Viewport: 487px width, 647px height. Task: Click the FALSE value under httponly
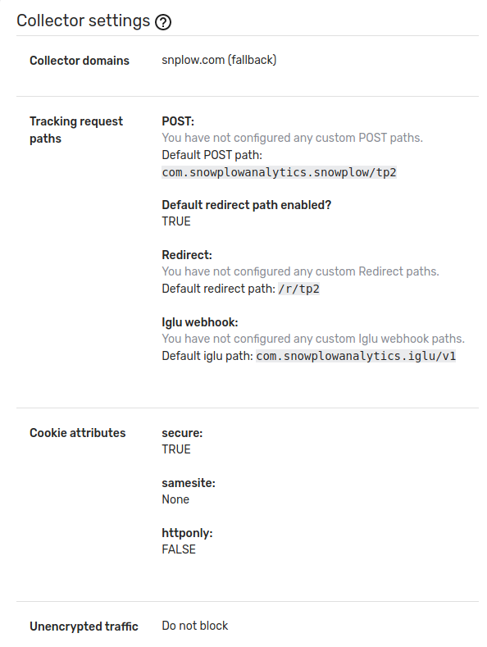179,549
